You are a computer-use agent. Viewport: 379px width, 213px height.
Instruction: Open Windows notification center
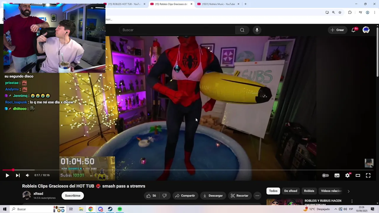click(x=372, y=209)
